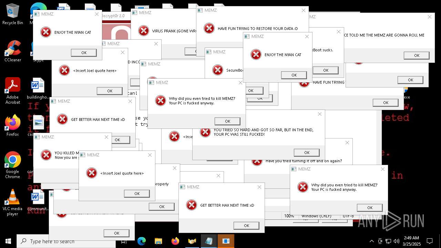Open the network icon in system tray
The width and height of the screenshot is (441, 248).
point(388,241)
